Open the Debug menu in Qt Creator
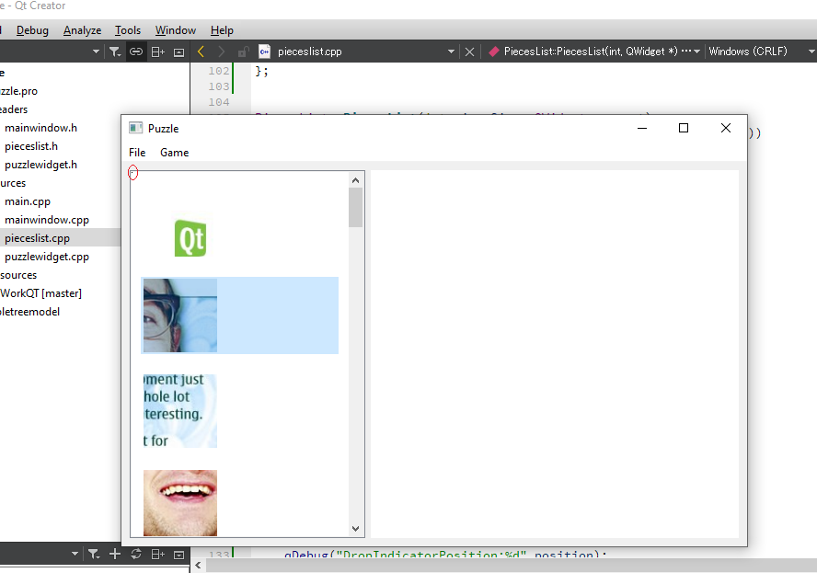 [32, 30]
